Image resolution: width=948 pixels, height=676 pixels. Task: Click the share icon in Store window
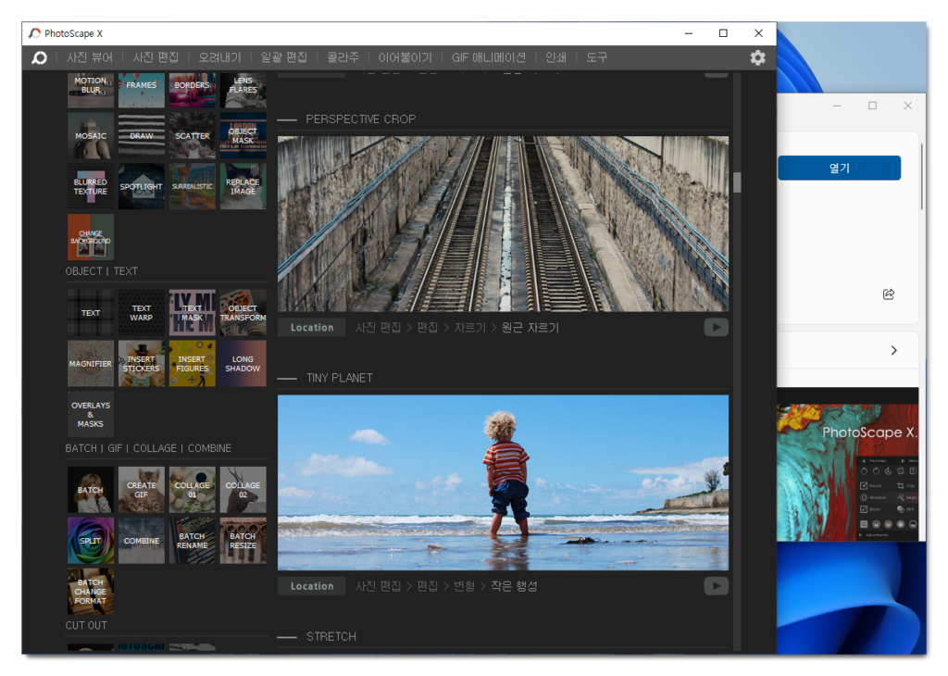coord(888,294)
